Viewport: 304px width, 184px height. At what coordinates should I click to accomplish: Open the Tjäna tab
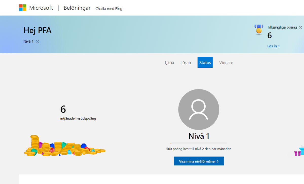click(x=169, y=62)
